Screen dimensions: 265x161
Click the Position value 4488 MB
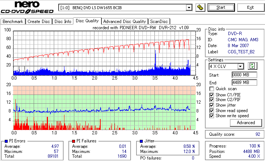pyautogui.click(x=251, y=152)
